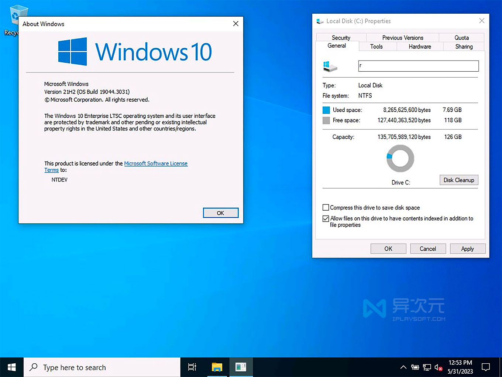Click inside the drive name text field
The image size is (502, 377).
(418, 66)
